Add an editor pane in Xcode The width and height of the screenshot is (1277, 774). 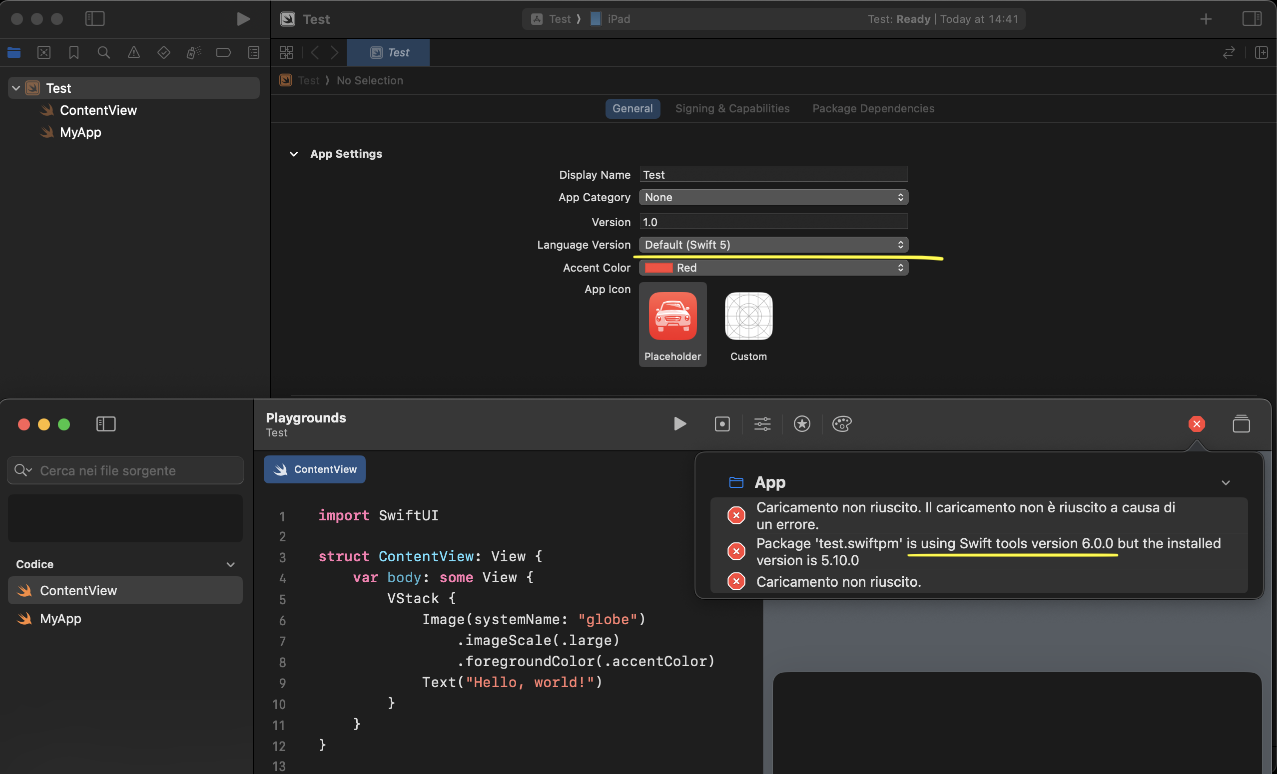(x=1261, y=52)
